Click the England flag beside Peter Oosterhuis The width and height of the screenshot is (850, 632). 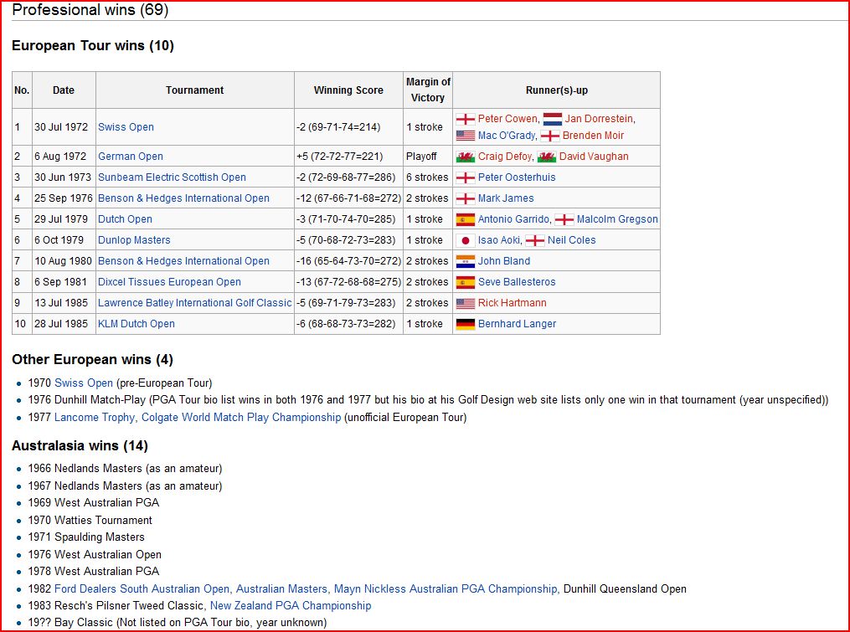[465, 177]
